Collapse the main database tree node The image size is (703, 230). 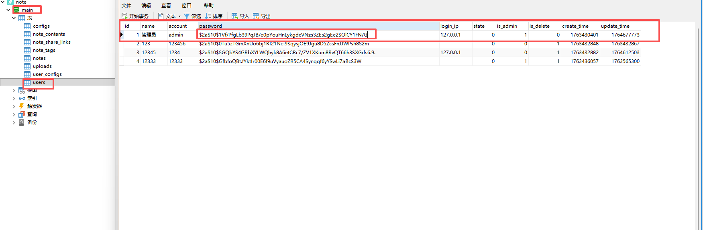click(x=8, y=10)
